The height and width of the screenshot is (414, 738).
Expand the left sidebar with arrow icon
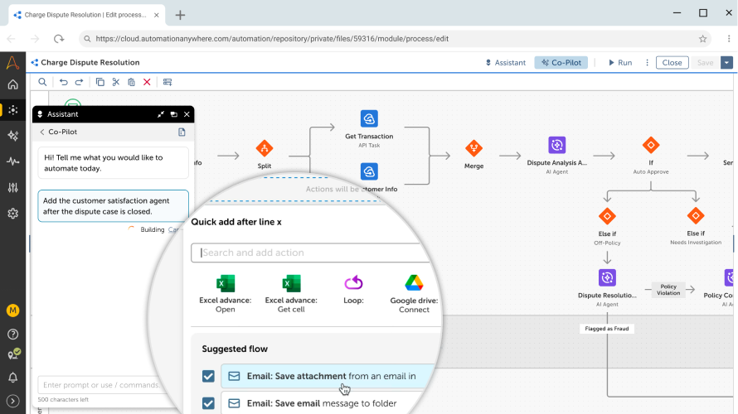pos(12,401)
